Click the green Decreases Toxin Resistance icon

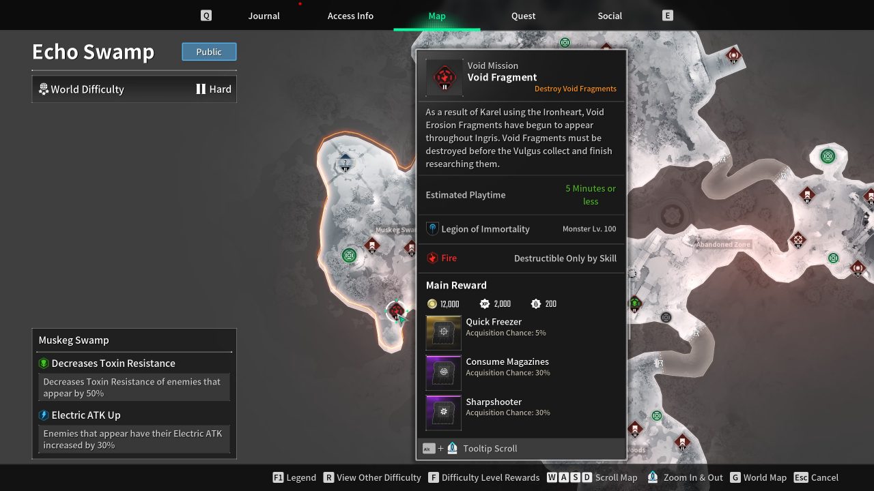click(44, 363)
